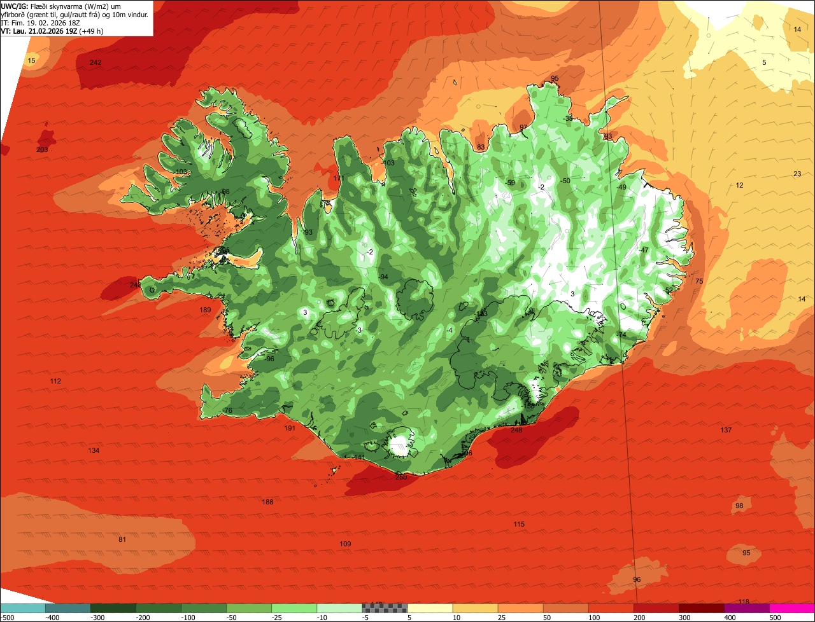
Task: Click the purple legend swatch between 400 and 500
Action: 747,608
